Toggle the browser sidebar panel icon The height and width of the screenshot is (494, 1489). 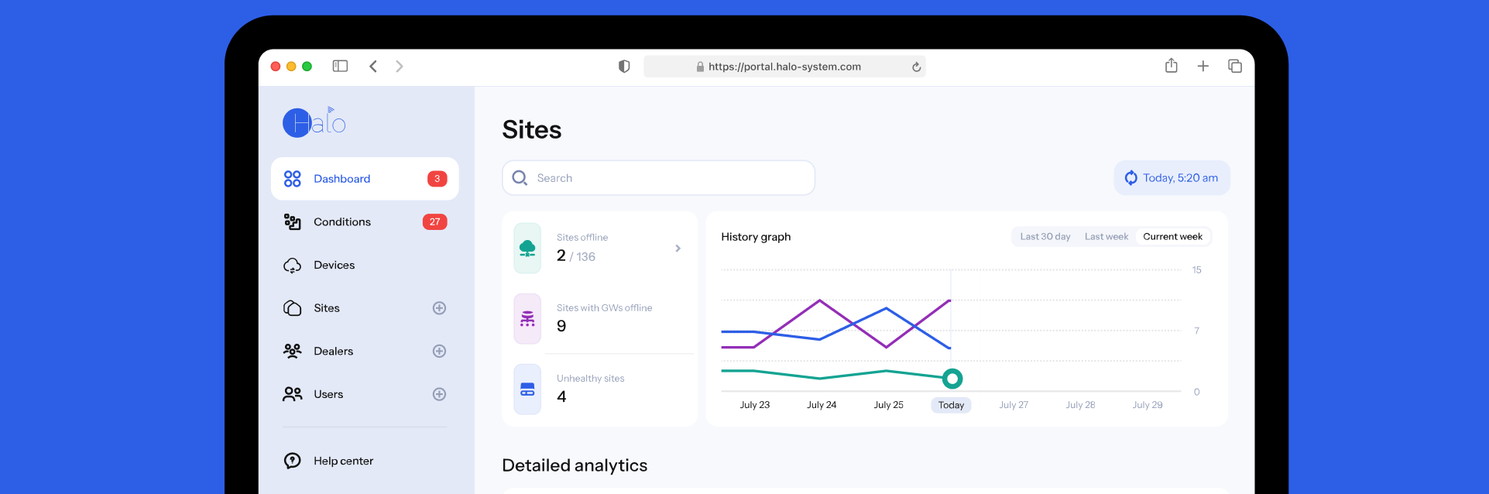pyautogui.click(x=340, y=67)
